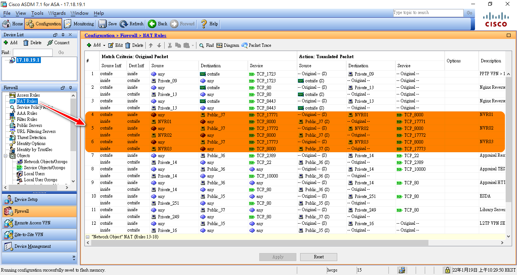Refresh the ASDM configuration

click(x=132, y=24)
